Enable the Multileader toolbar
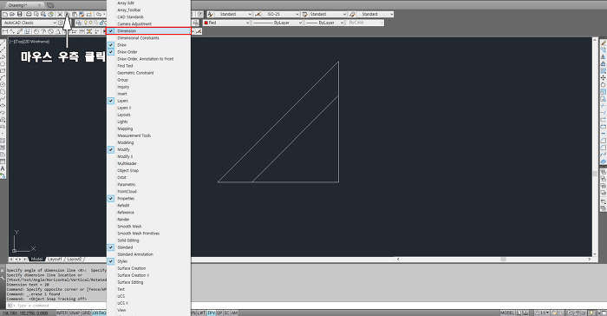607x316 pixels. 148,163
